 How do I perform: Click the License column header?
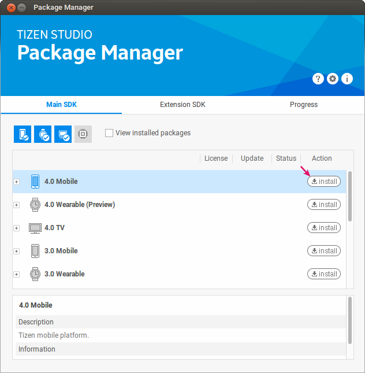point(216,158)
